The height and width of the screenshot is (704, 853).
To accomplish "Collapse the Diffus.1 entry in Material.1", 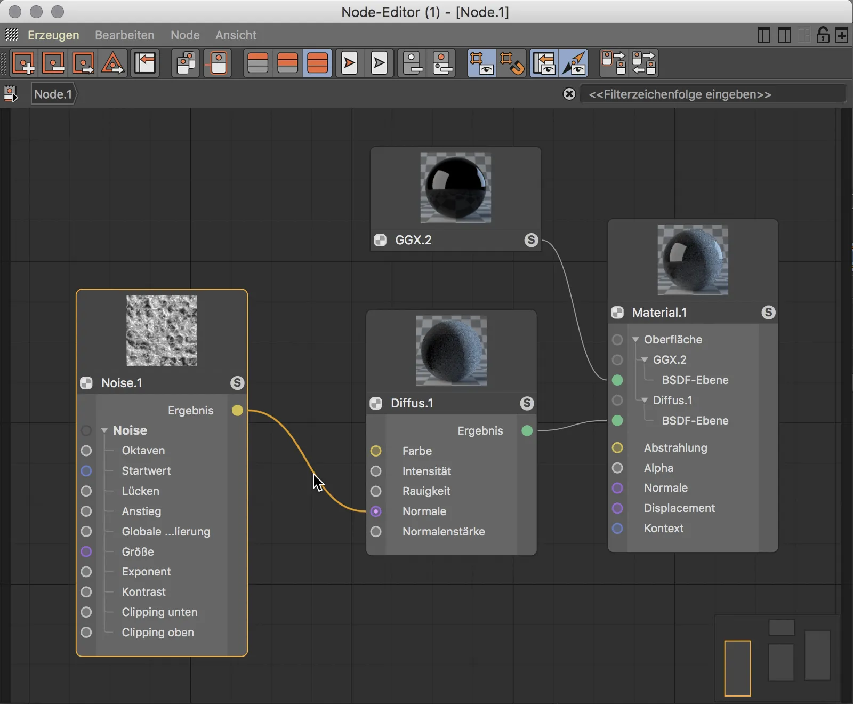I will coord(644,401).
